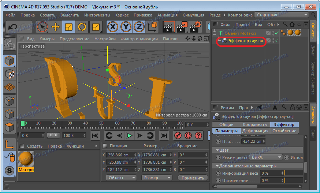Toggle the Информация веса keyframe dot

point(219,173)
